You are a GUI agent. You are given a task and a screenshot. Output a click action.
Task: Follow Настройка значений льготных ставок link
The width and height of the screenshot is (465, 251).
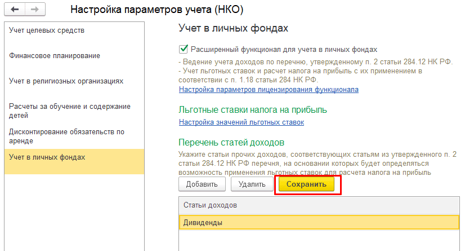pyautogui.click(x=241, y=122)
